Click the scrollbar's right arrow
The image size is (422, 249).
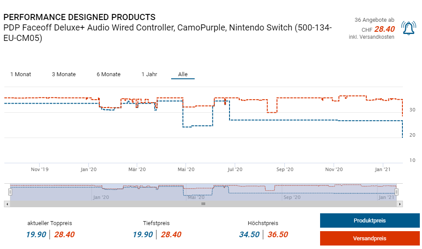pos(400,204)
